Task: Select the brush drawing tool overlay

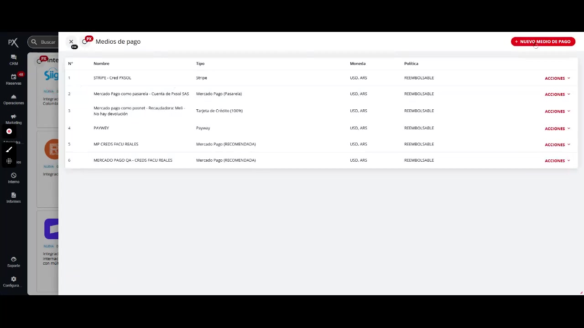Action: 9,149
